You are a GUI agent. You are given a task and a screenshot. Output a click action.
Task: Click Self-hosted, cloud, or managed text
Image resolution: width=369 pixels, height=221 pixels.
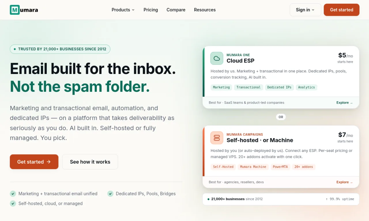click(50, 203)
